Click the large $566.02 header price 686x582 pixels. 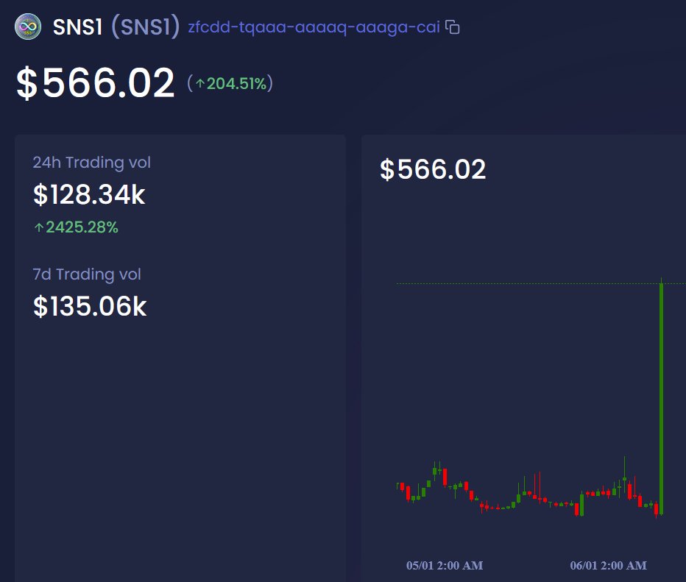96,82
